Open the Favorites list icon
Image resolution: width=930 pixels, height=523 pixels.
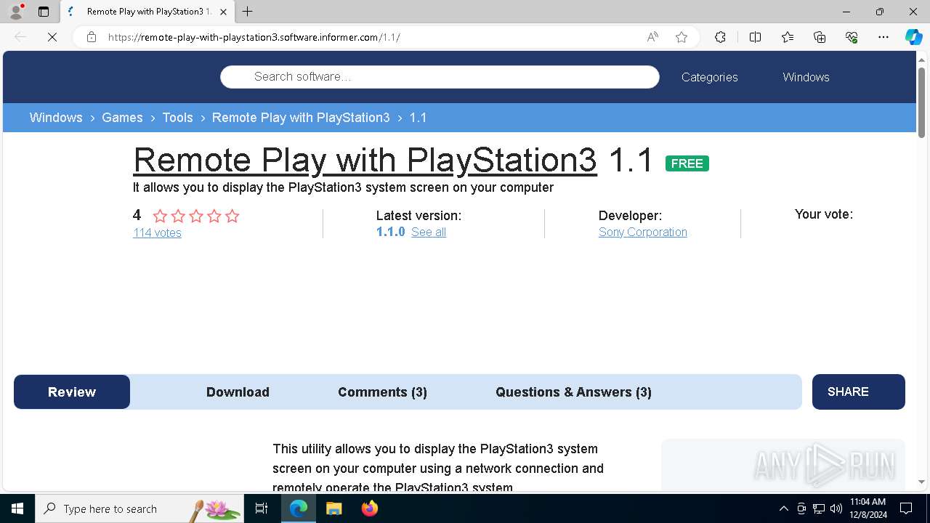click(x=788, y=37)
